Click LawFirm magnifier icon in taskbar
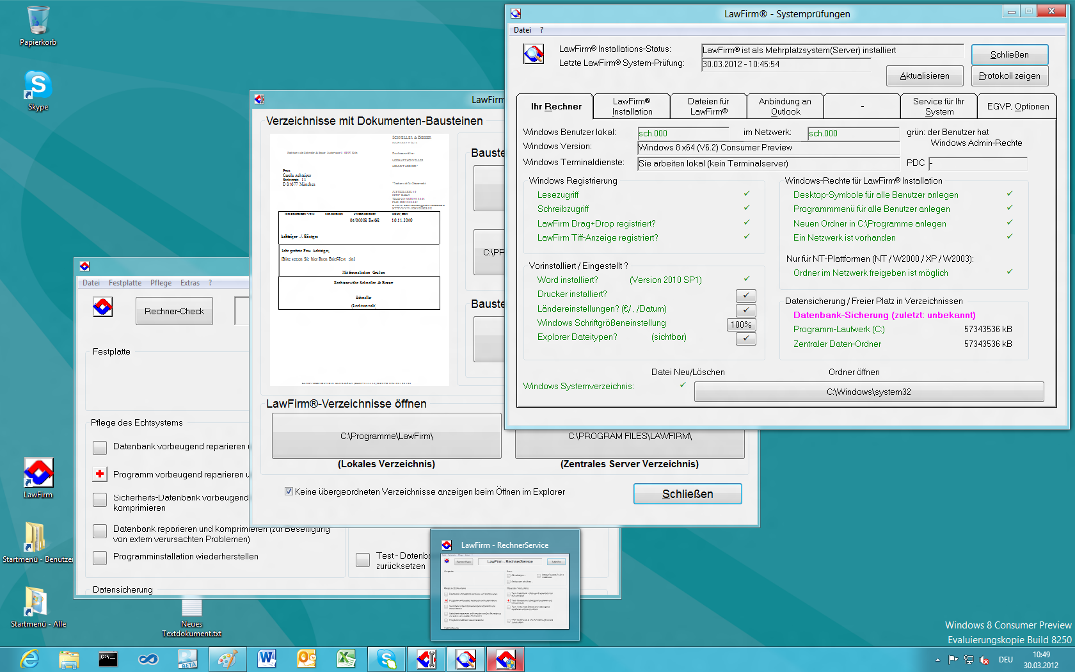The height and width of the screenshot is (672, 1075). tap(466, 659)
